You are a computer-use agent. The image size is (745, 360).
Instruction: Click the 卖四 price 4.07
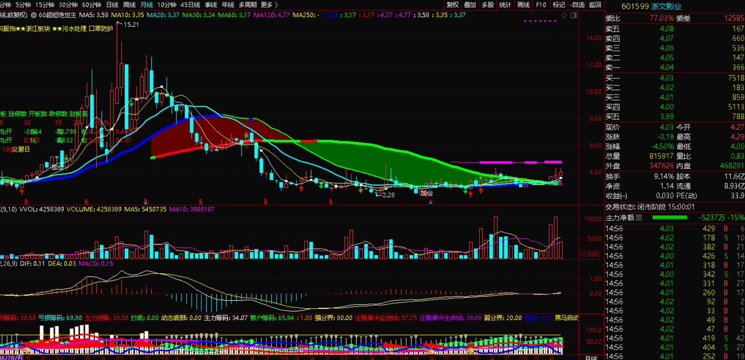tap(667, 39)
